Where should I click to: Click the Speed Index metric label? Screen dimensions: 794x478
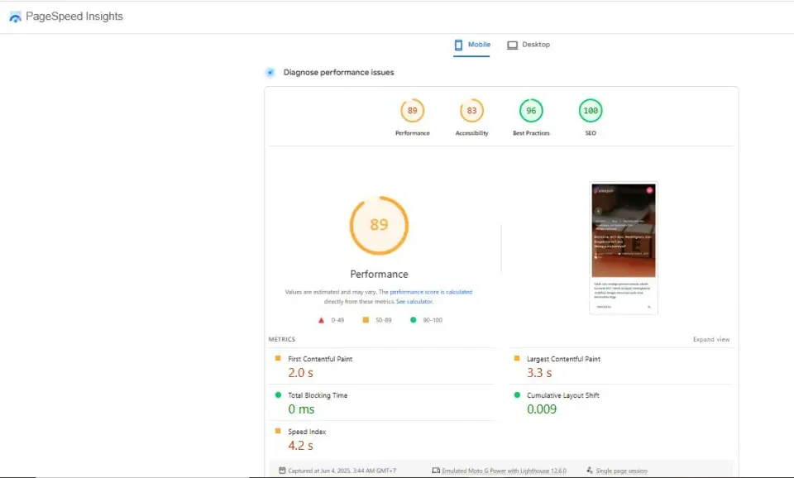(x=307, y=432)
